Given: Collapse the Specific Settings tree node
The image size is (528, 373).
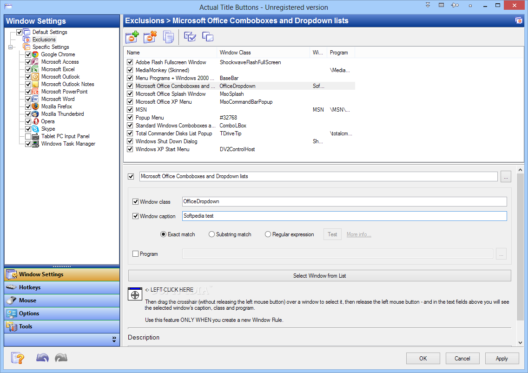Looking at the screenshot, I should (x=10, y=47).
